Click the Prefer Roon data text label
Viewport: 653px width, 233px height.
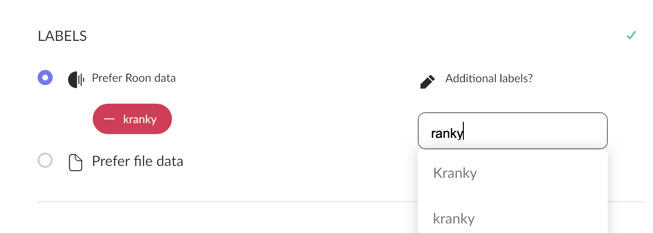pos(134,78)
